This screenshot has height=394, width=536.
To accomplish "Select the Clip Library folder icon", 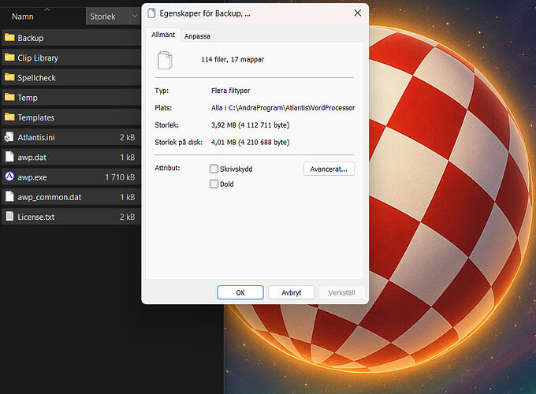I will tap(9, 58).
